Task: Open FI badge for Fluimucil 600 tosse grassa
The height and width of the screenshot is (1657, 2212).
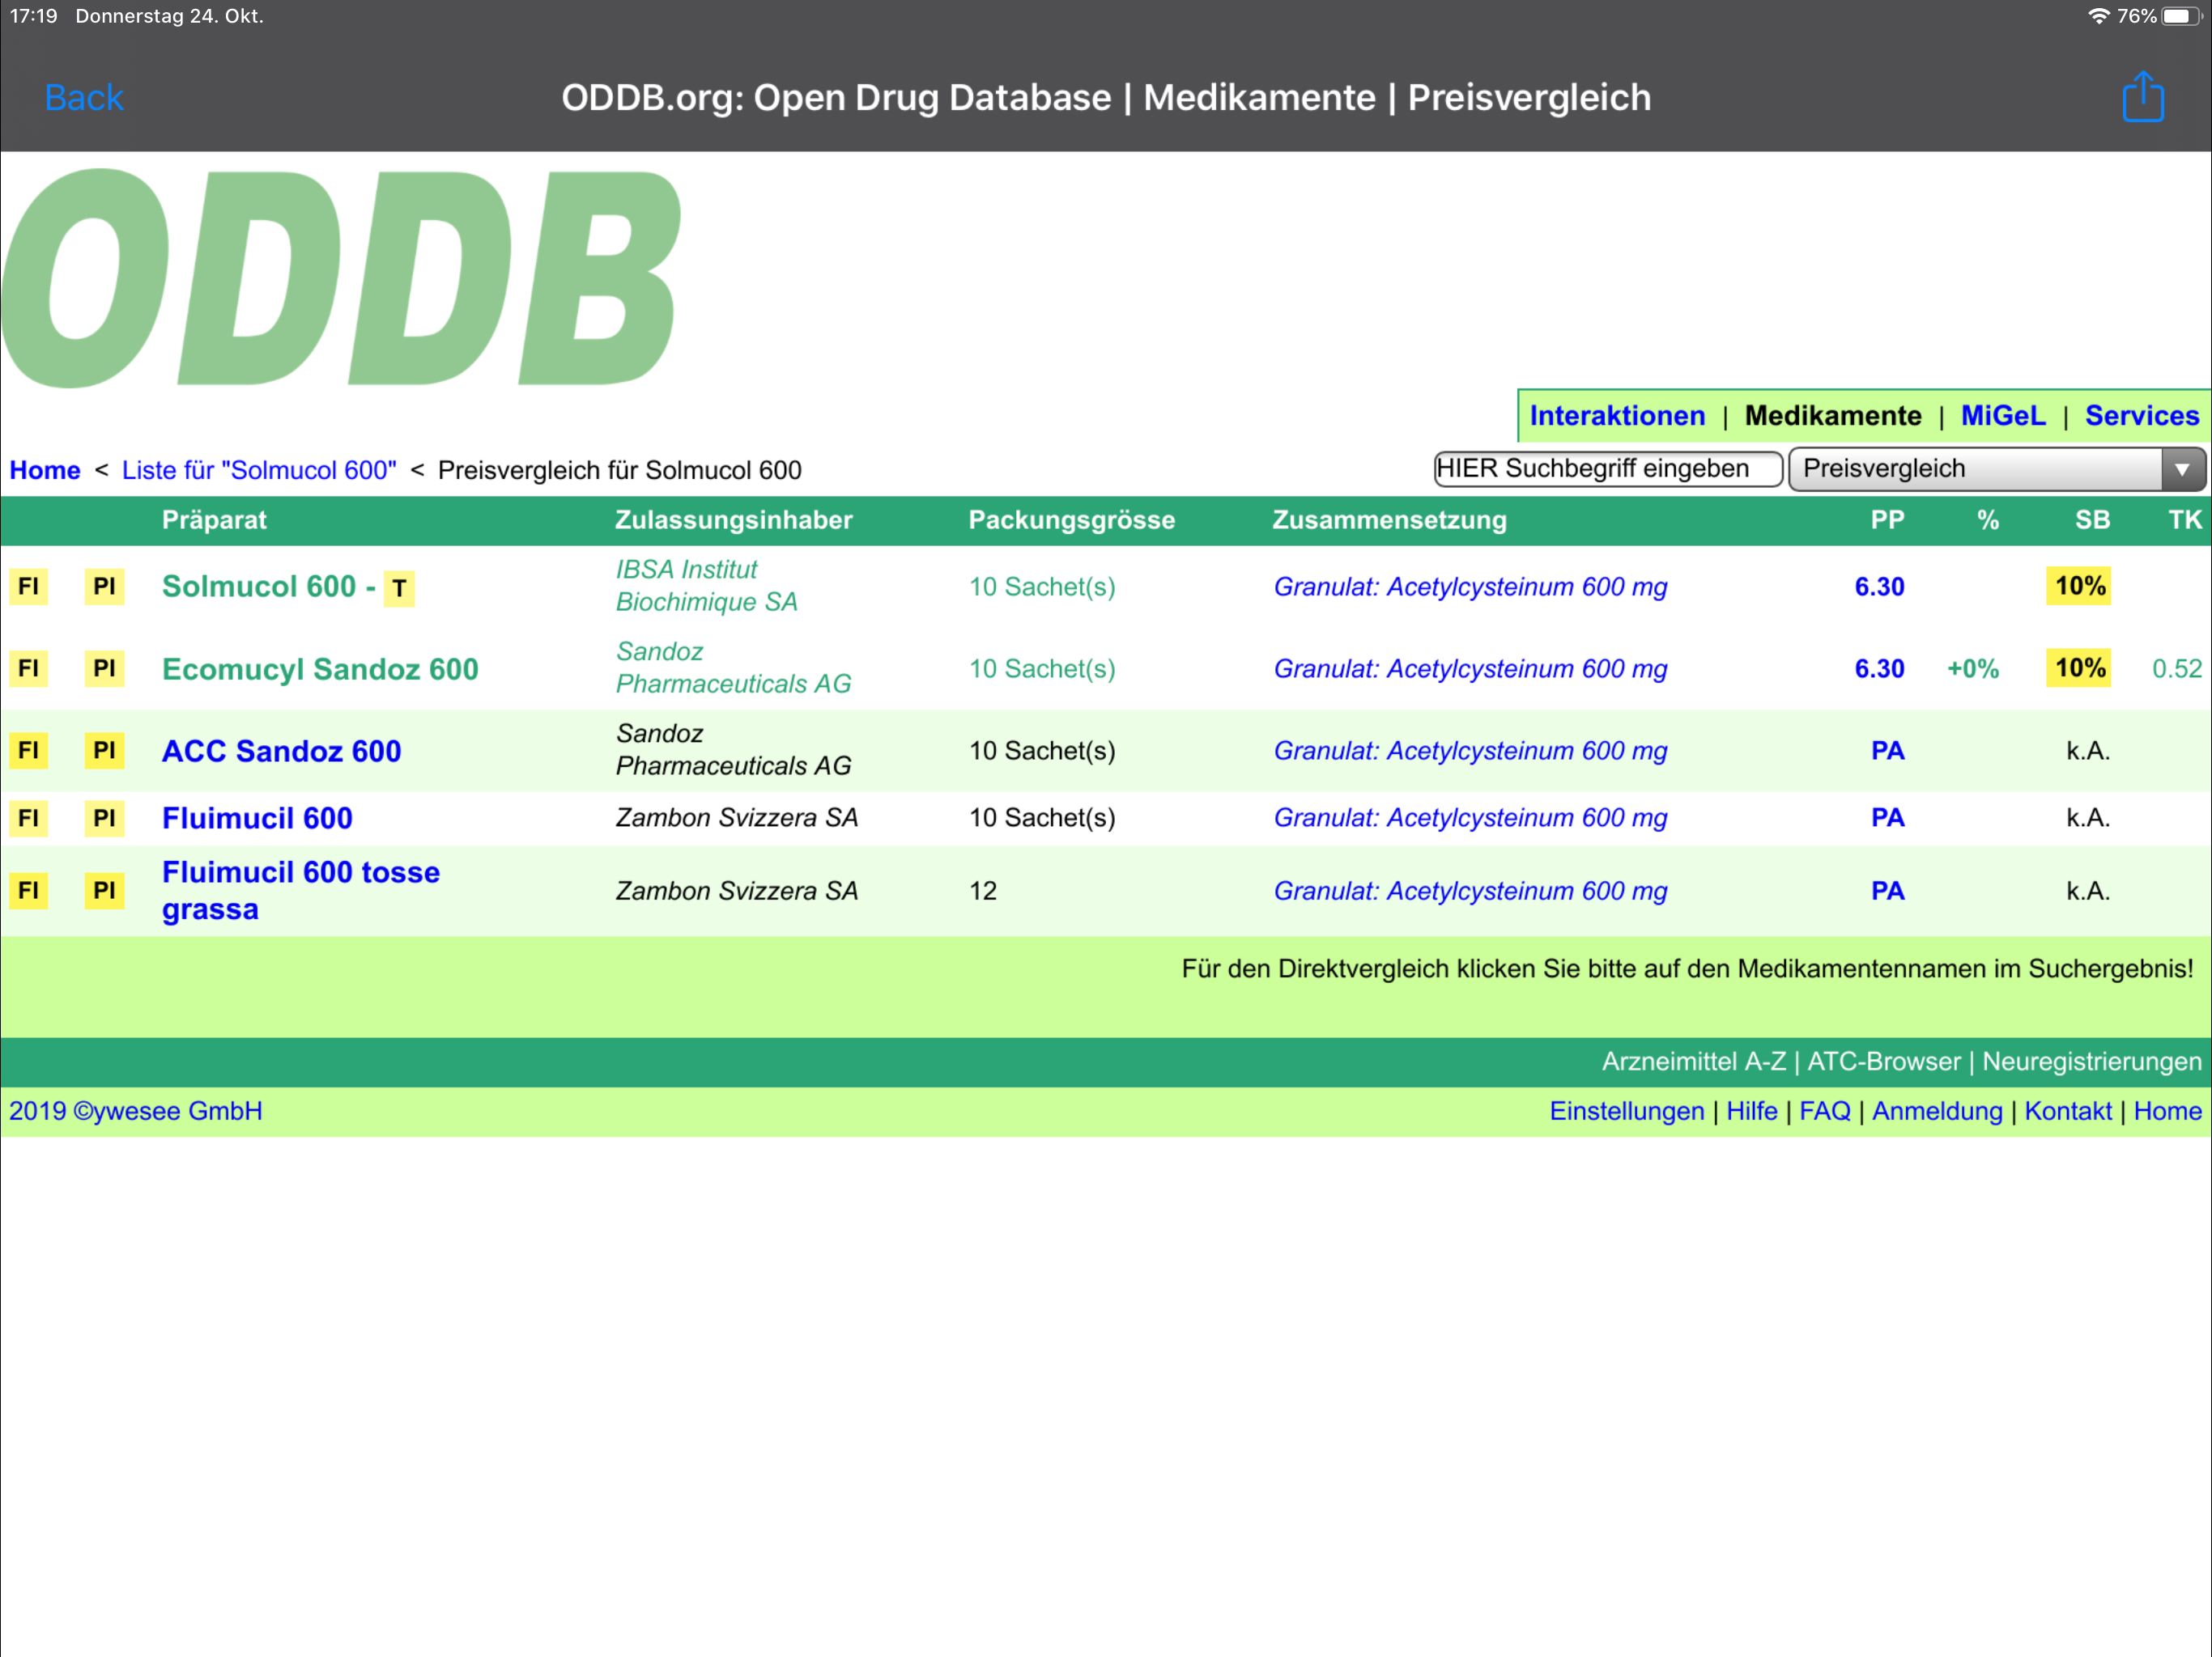Action: click(29, 889)
